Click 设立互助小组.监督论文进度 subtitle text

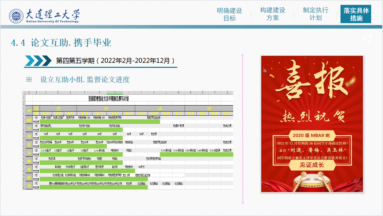[x=85, y=79]
